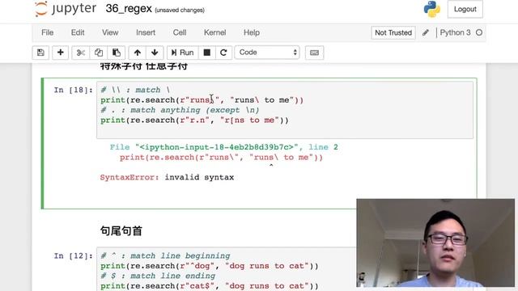
Task: Click the Python logo icon
Action: point(431,9)
